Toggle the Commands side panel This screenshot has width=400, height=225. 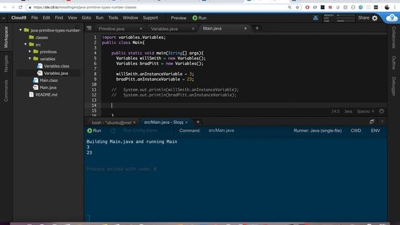pyautogui.click(x=6, y=91)
